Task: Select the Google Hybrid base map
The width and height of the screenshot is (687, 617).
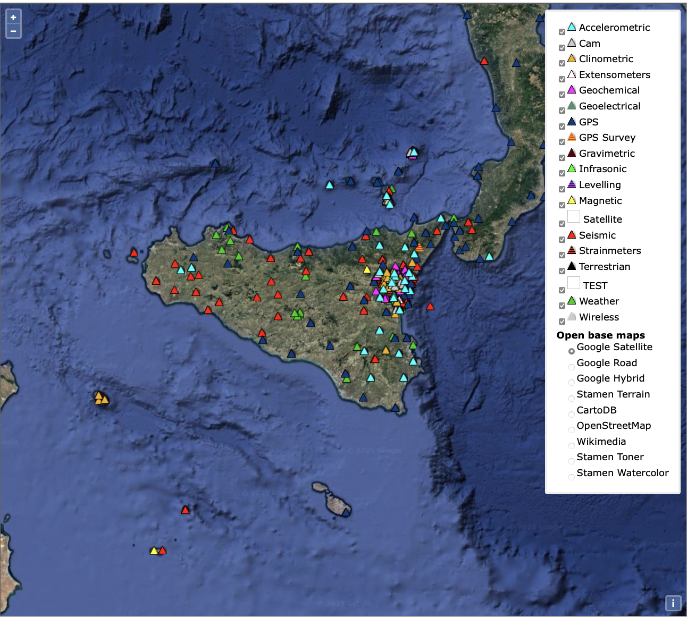Action: 572,383
